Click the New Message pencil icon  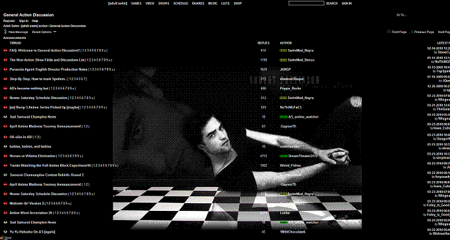pos(5,31)
